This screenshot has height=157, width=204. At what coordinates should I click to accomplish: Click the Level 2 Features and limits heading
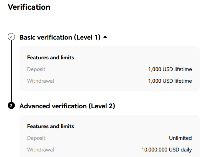(51, 126)
